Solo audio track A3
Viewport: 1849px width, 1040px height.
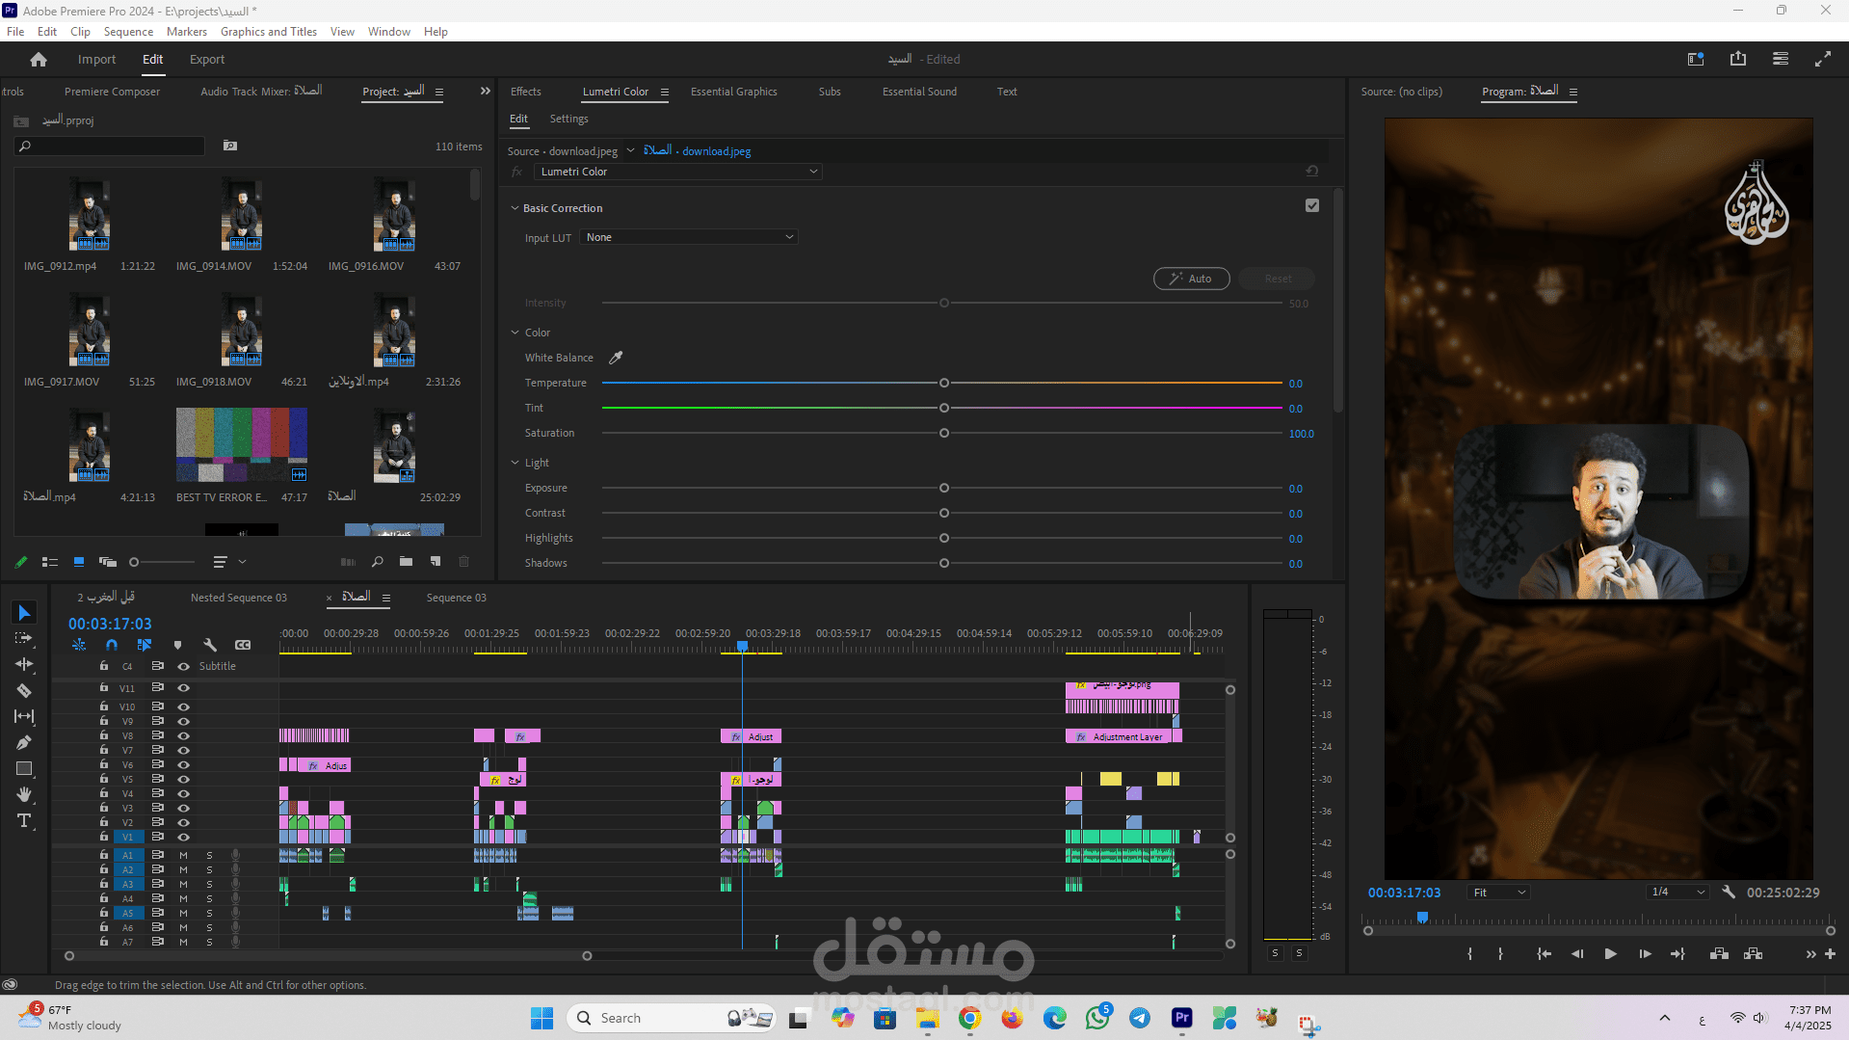pos(209,885)
